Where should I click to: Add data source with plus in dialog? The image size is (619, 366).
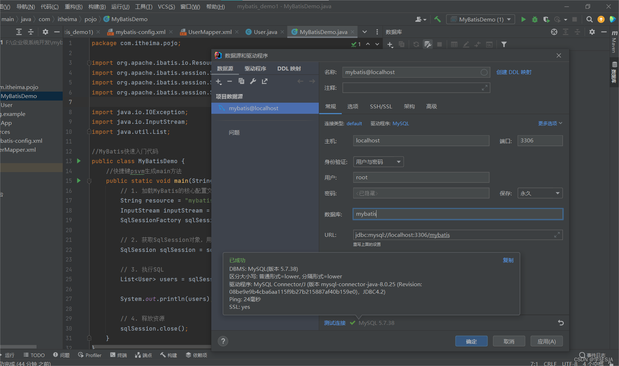219,82
